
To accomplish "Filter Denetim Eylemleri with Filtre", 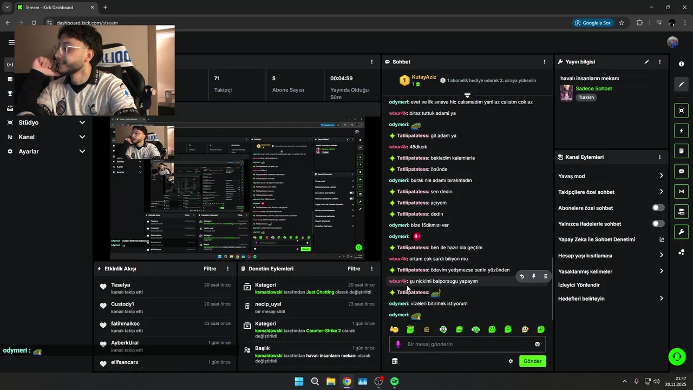I will pos(354,269).
